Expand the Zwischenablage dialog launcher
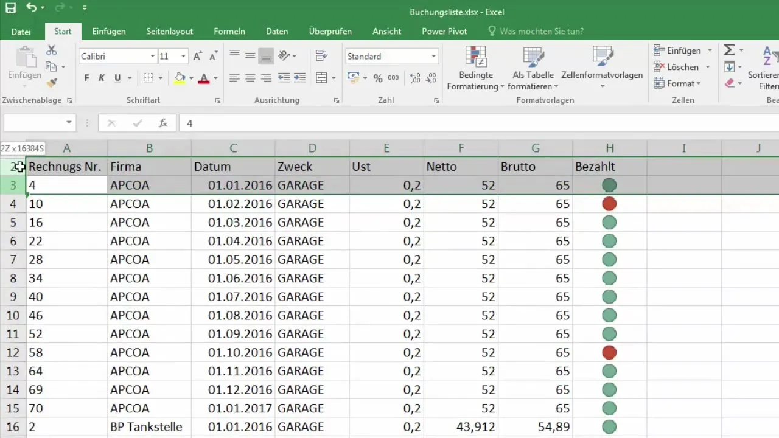 tap(69, 100)
